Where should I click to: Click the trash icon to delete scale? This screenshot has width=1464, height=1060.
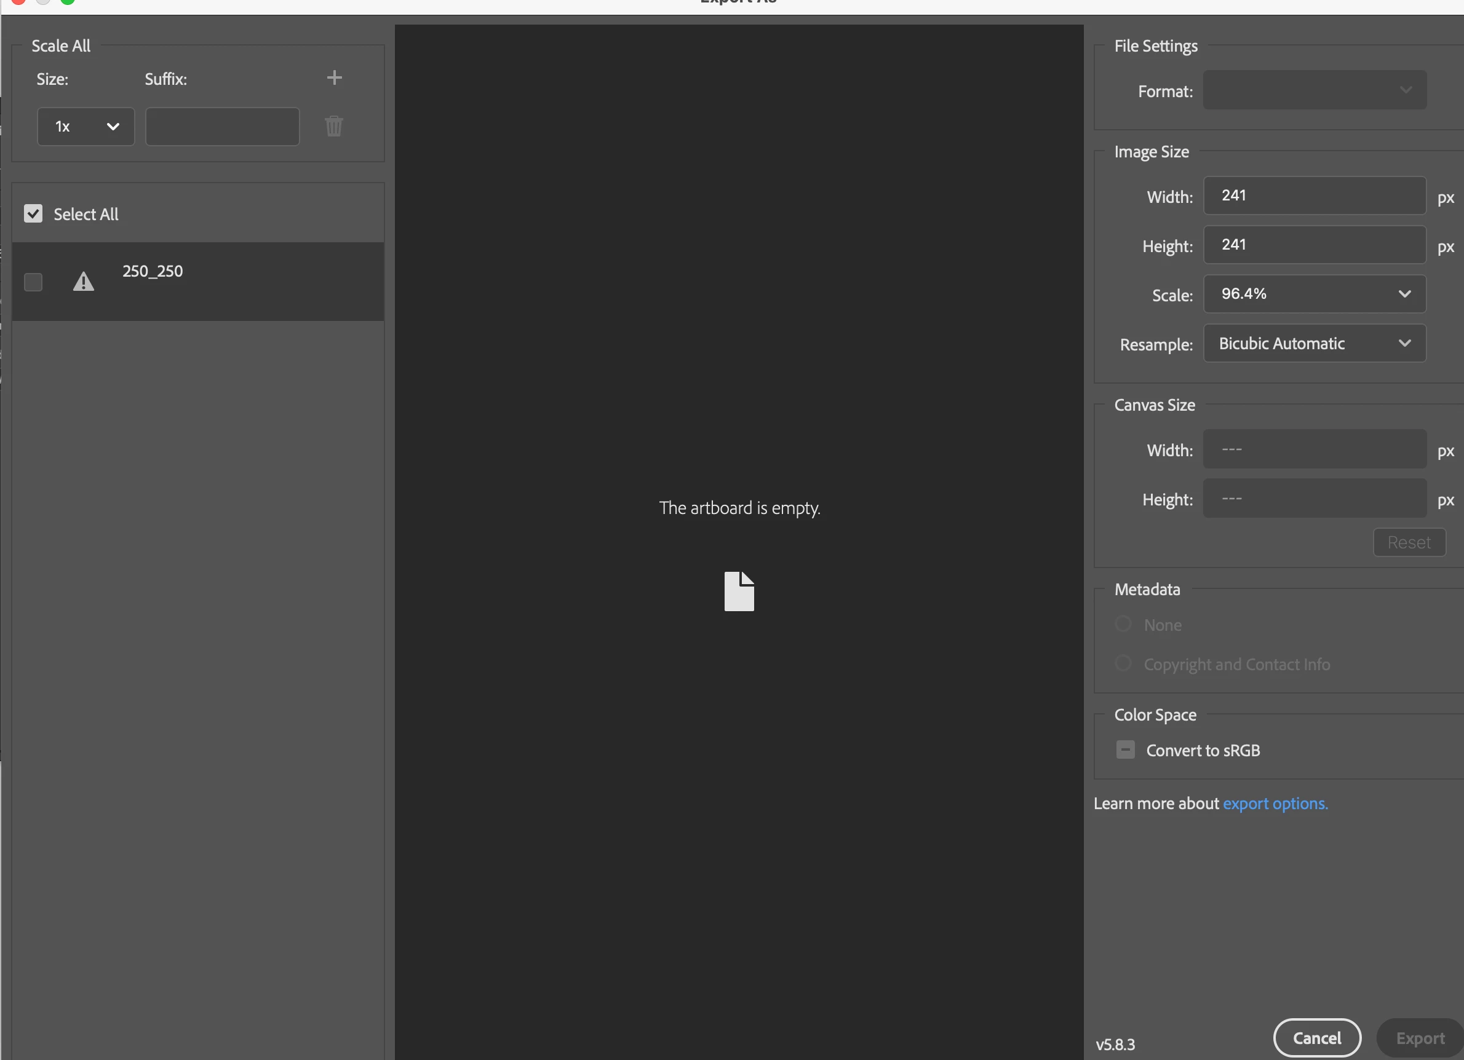click(x=333, y=126)
